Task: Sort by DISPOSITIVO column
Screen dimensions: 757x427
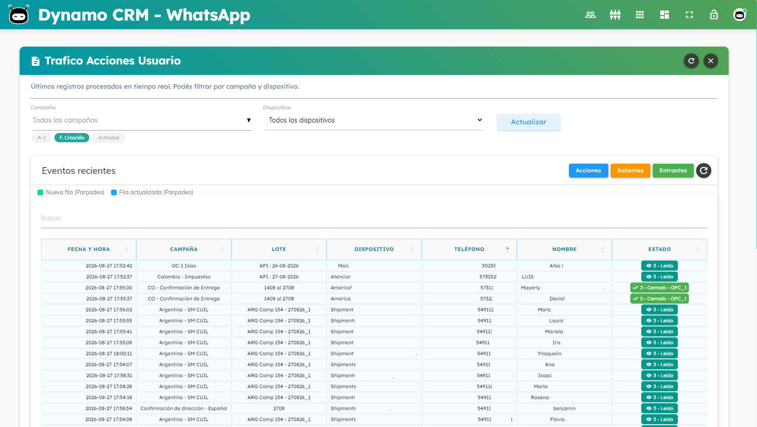Action: tap(374, 249)
